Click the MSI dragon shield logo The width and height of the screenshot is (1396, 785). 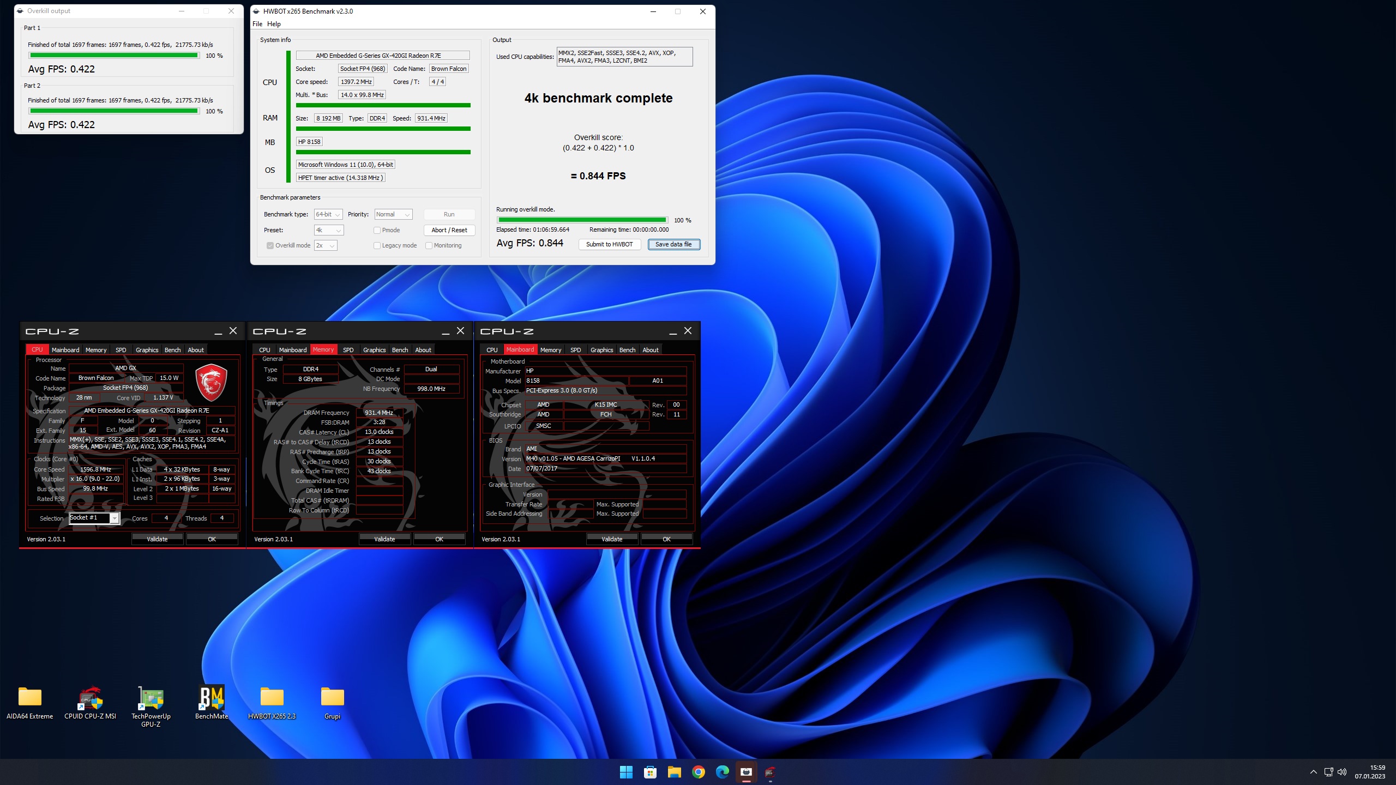click(x=211, y=383)
